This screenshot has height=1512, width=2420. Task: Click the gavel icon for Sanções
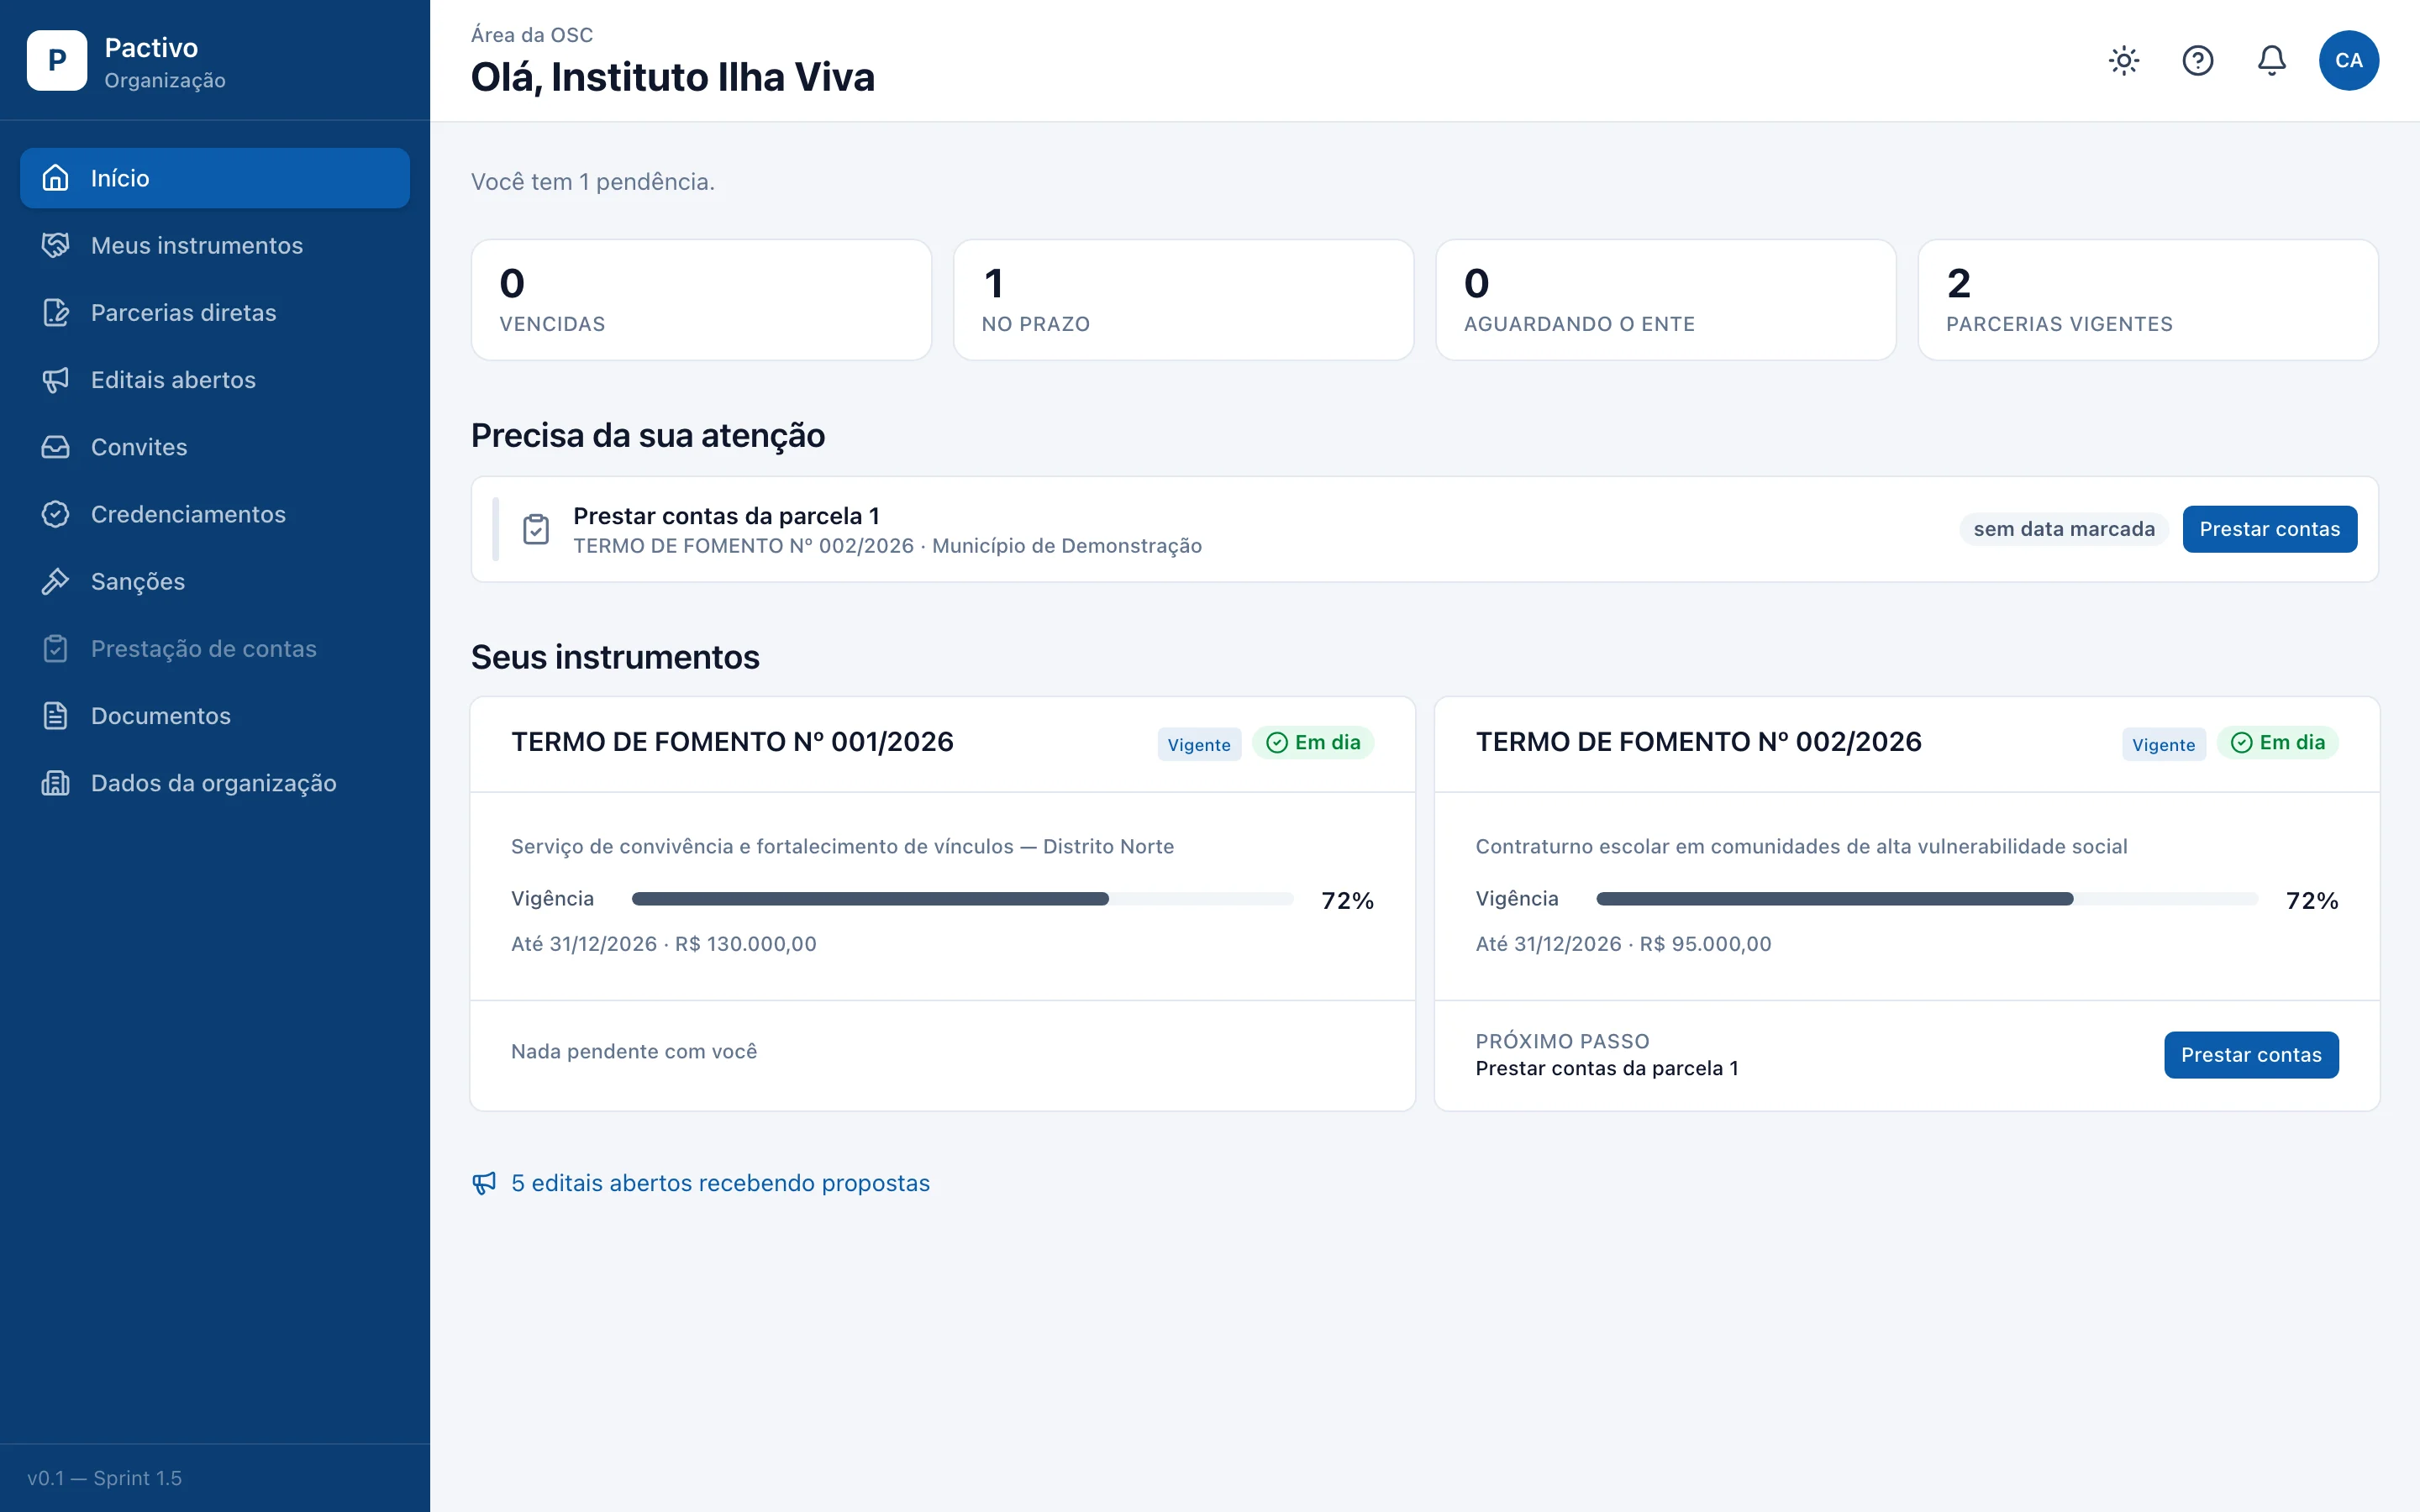[56, 581]
